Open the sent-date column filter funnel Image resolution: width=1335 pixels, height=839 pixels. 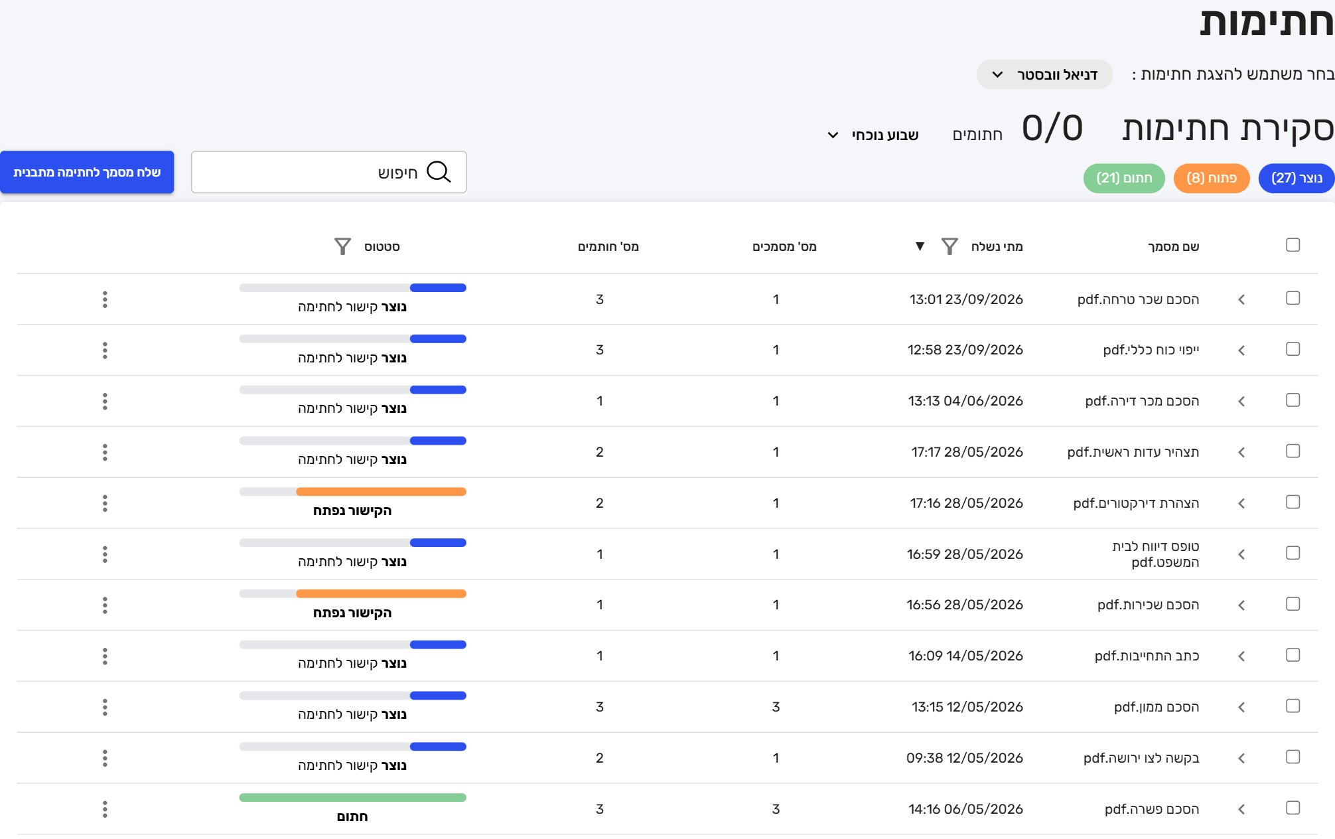tap(949, 246)
